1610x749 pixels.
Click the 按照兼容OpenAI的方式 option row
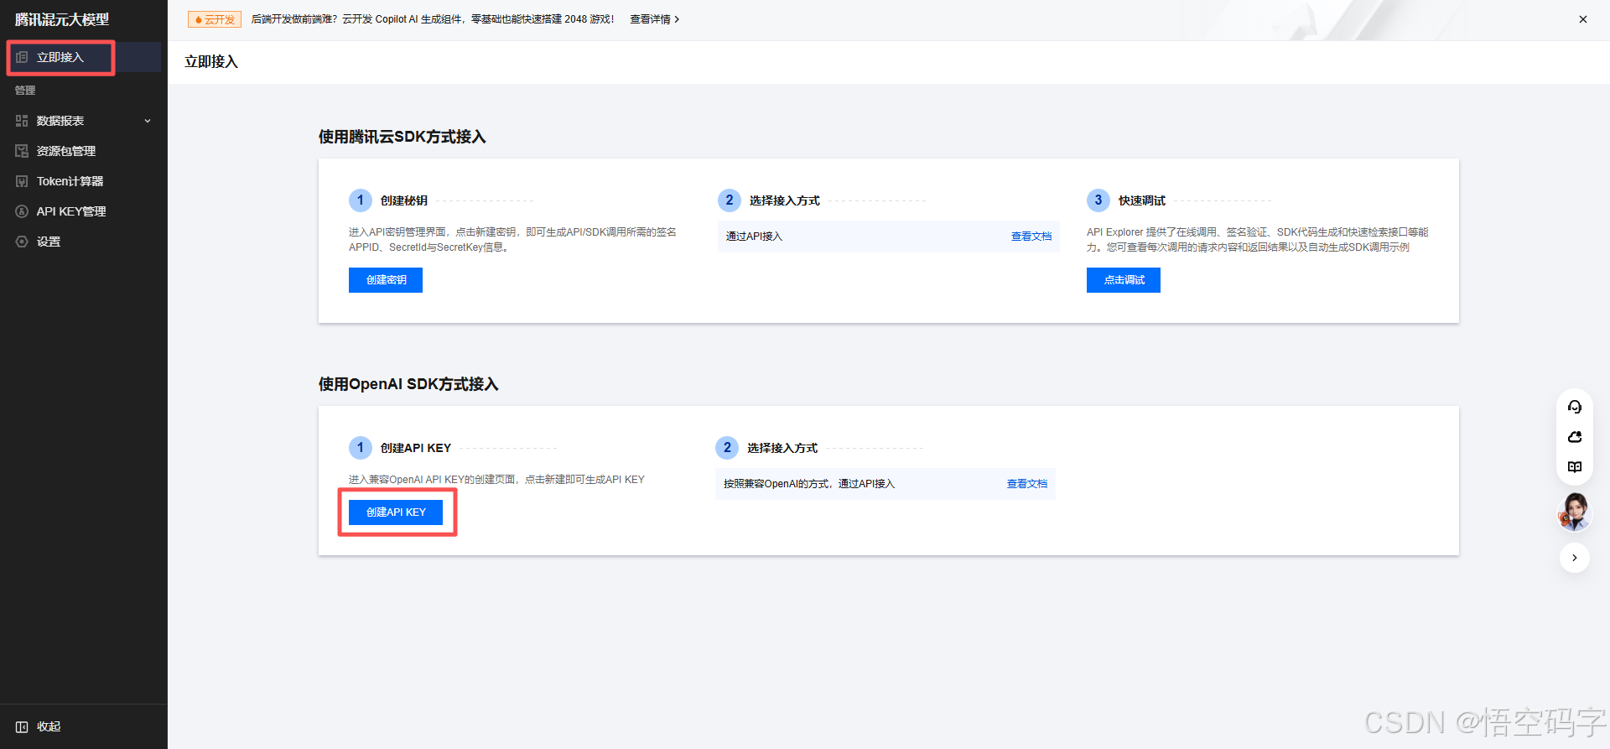coord(885,484)
